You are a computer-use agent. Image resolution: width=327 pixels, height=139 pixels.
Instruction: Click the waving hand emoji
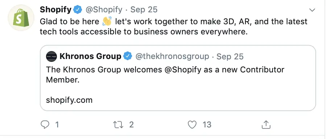click(x=107, y=21)
